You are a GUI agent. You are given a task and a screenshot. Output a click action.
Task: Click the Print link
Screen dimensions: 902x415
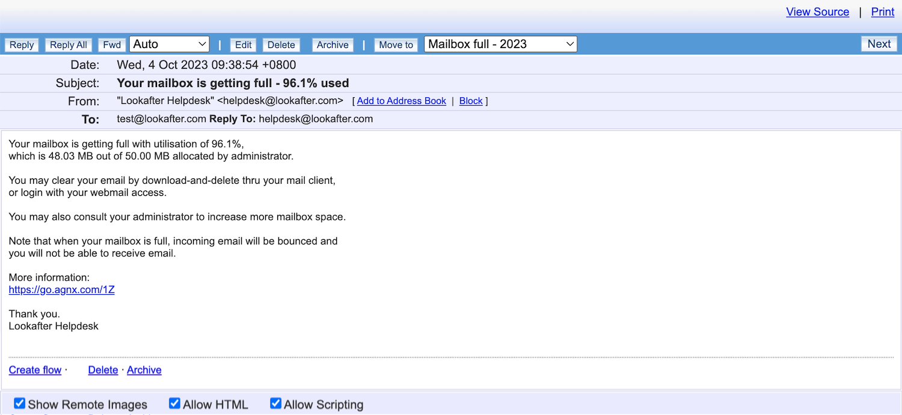coord(882,12)
